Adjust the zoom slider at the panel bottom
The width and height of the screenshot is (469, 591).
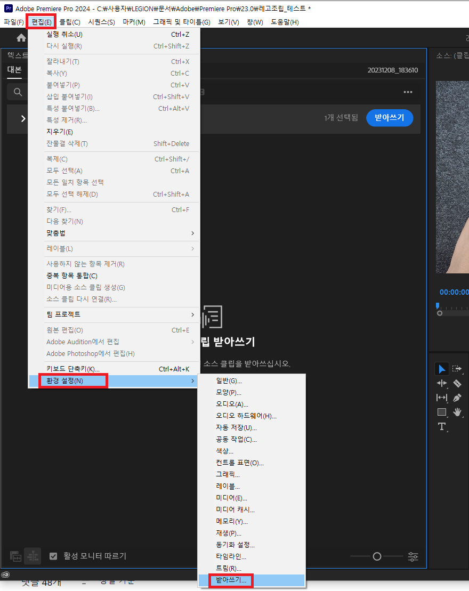377,556
